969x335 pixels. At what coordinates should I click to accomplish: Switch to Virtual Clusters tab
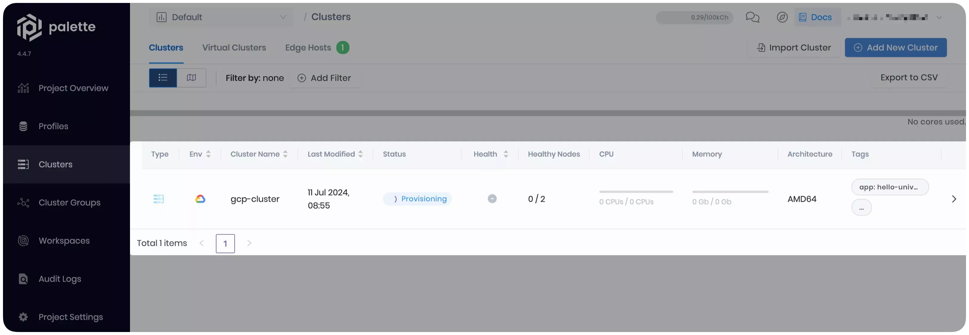click(234, 48)
